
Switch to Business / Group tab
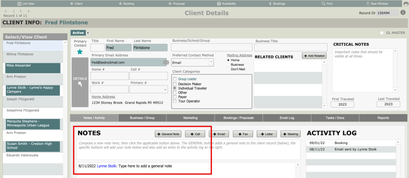[x=142, y=118]
